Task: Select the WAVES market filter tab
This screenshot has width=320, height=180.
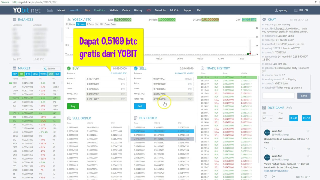Action: coord(43,74)
